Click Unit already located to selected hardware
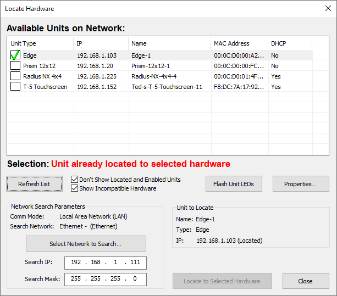 point(141,164)
